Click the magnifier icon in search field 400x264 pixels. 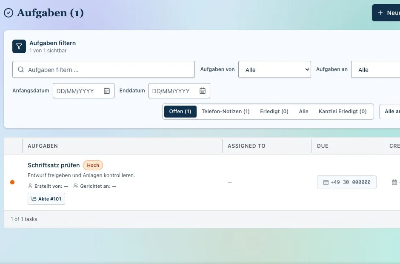pyautogui.click(x=21, y=69)
